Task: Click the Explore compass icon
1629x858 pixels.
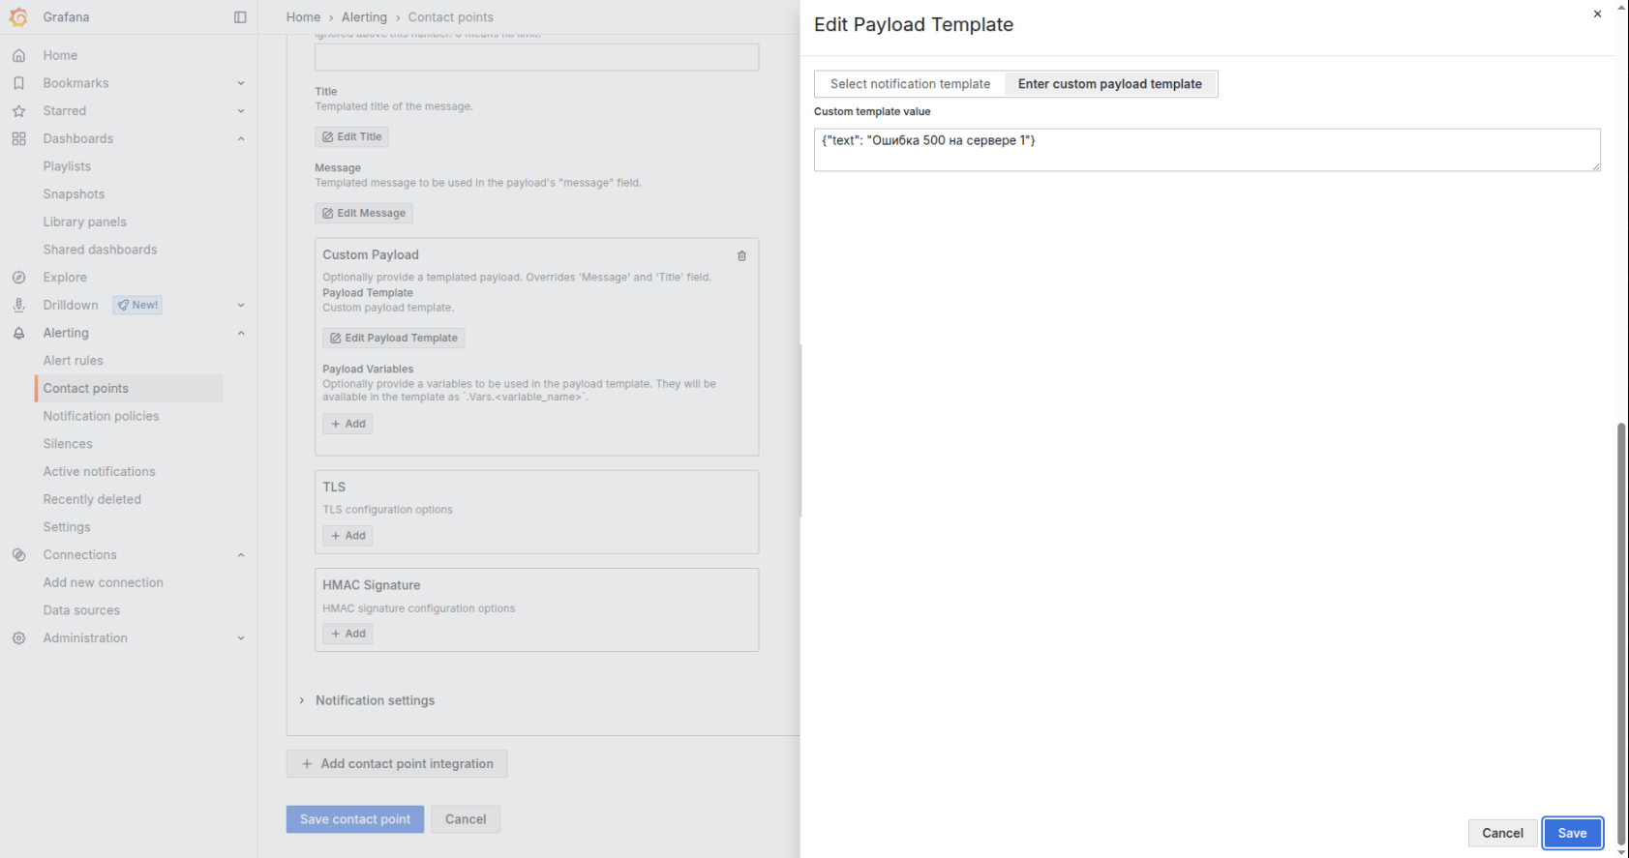Action: [18, 278]
